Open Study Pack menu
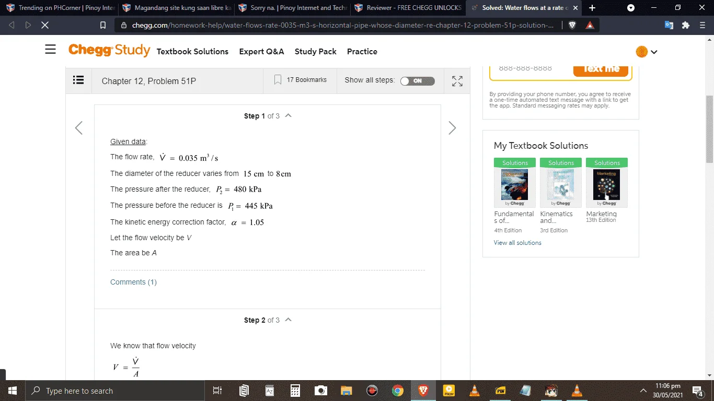Image resolution: width=714 pixels, height=401 pixels. pos(316,51)
